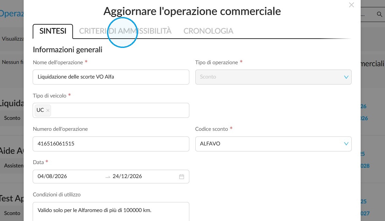Select the Sintesi tab
Screen dimensions: 385x221
(x=53, y=31)
